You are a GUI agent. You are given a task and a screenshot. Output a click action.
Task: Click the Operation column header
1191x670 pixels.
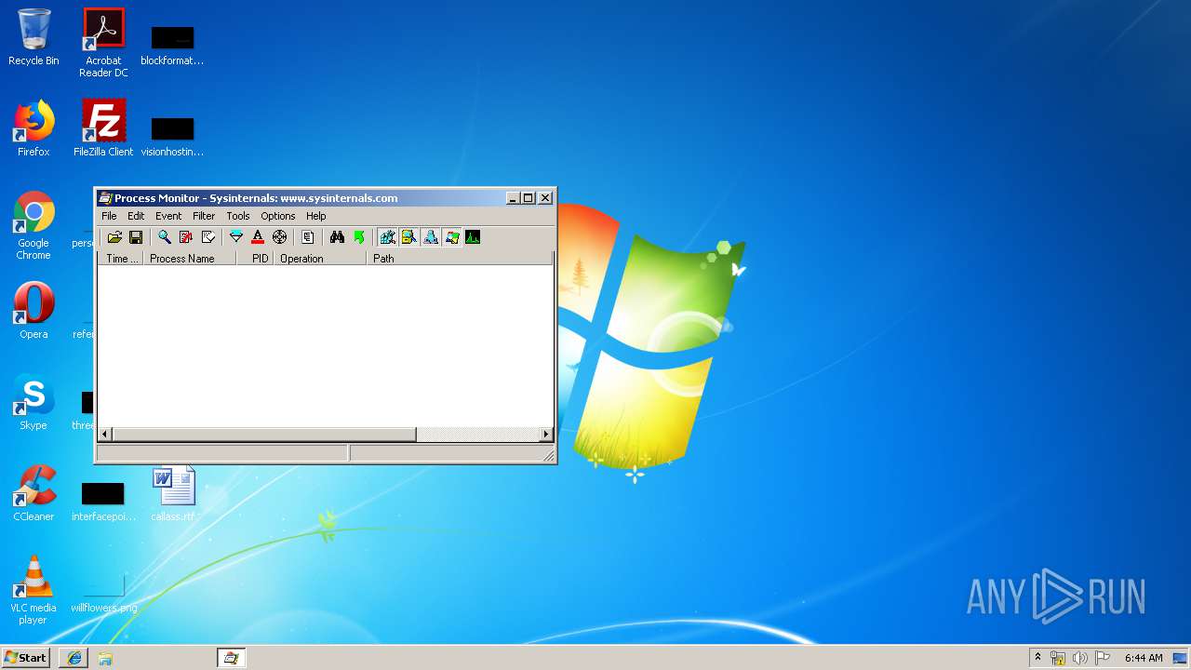(x=320, y=259)
